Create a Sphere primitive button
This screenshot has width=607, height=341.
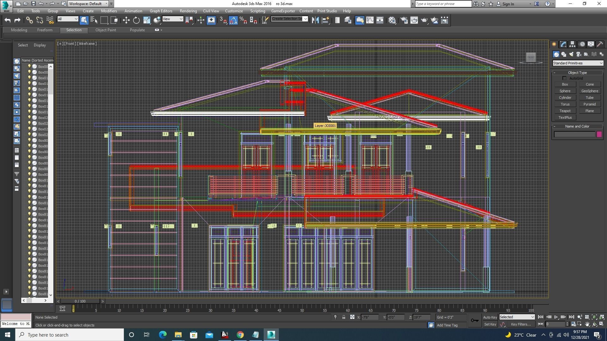pyautogui.click(x=565, y=91)
